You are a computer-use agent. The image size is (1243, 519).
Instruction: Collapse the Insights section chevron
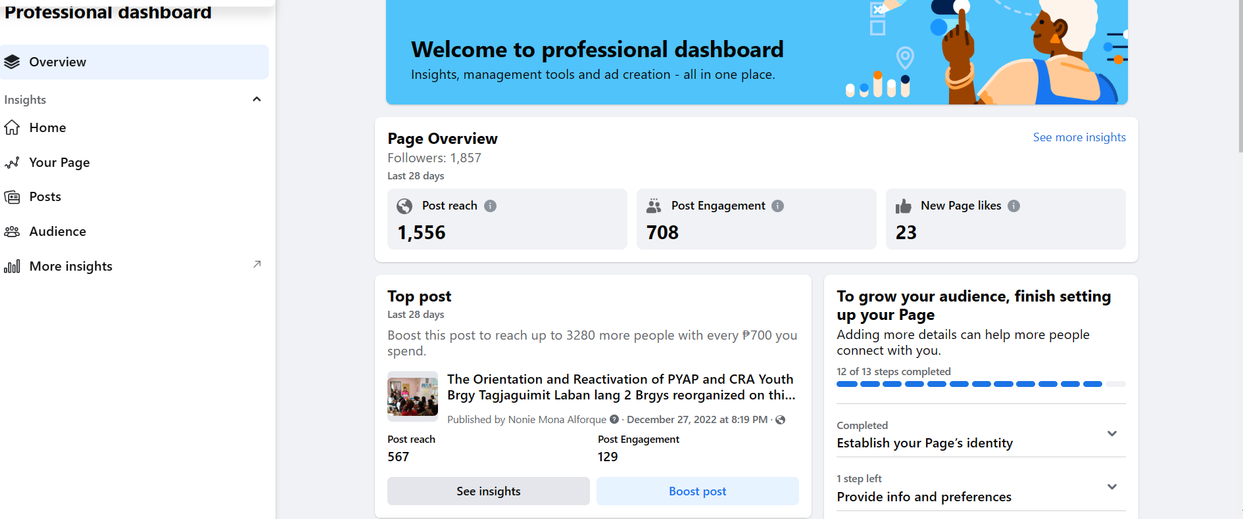point(257,99)
